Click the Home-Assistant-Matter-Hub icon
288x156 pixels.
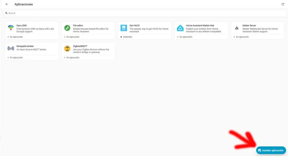coord(180,28)
